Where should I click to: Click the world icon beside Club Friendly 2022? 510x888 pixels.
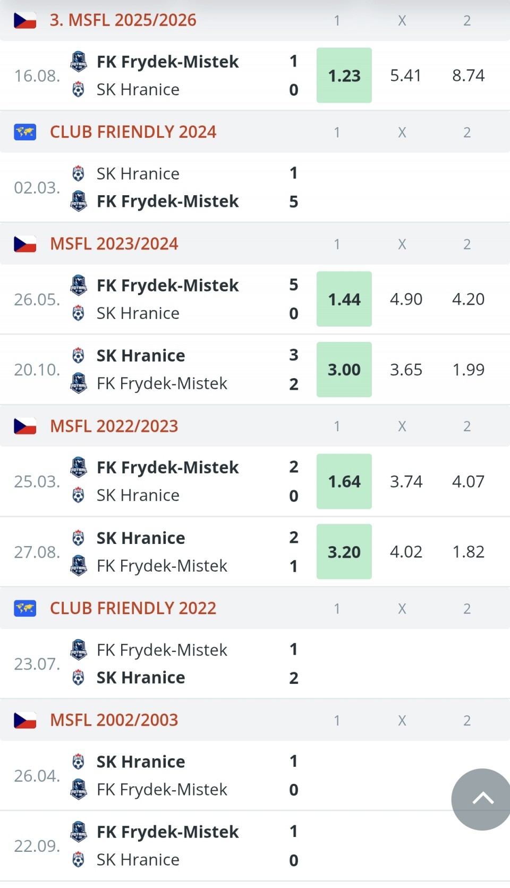point(25,608)
